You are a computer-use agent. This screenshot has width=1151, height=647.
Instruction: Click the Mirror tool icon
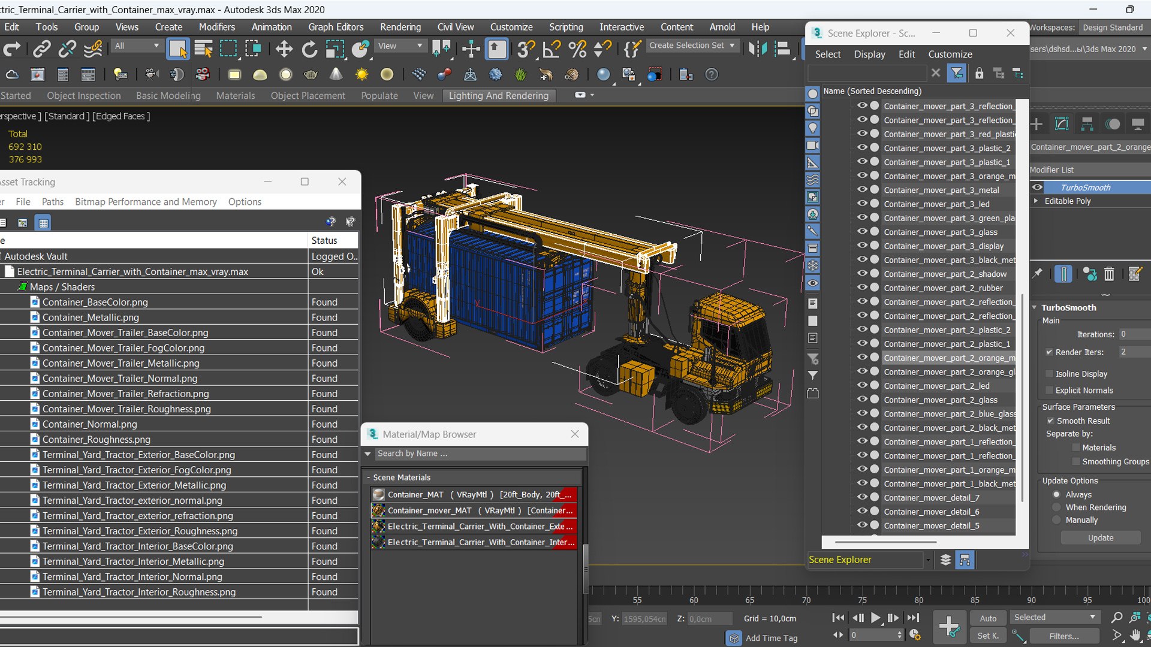758,49
